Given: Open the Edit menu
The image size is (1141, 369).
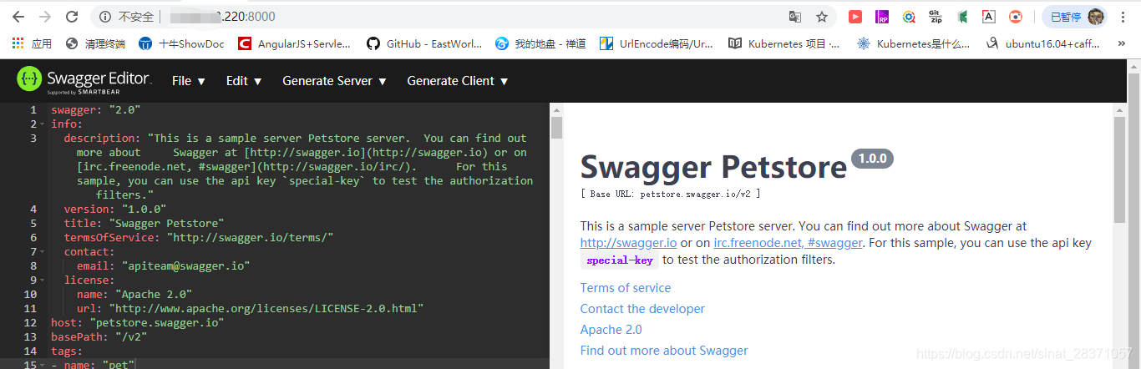Looking at the screenshot, I should [x=244, y=81].
